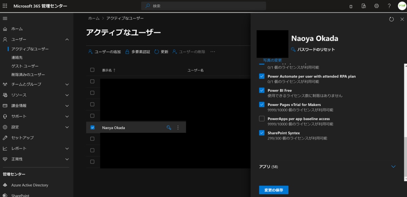Click the key icon in Naoya Okada row
Viewport: 407px width, 197px height.
[x=169, y=127]
